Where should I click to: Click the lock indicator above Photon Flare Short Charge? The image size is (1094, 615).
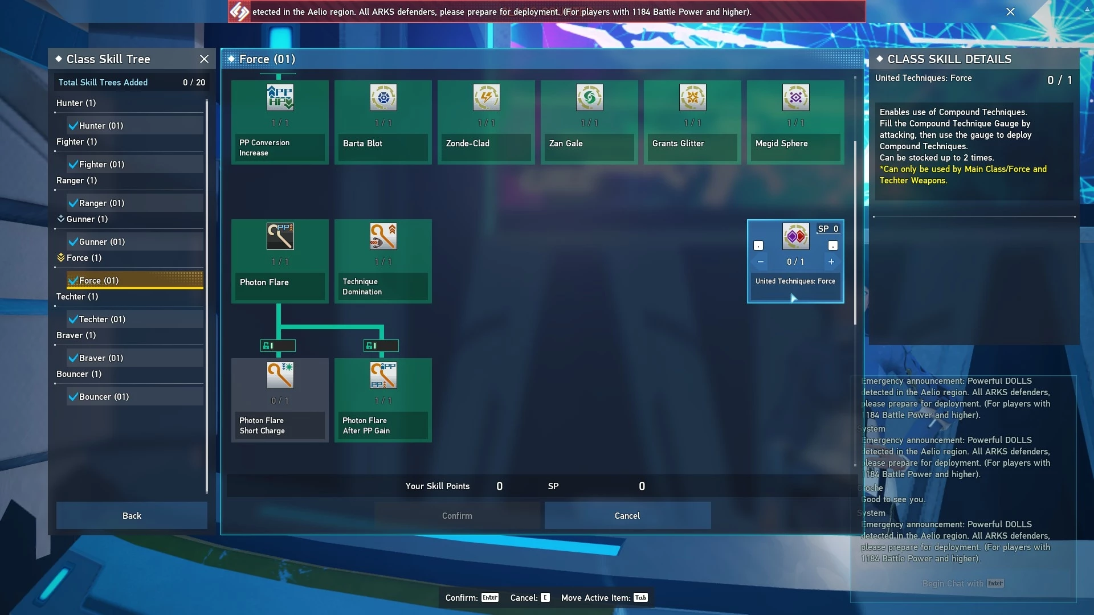click(278, 346)
